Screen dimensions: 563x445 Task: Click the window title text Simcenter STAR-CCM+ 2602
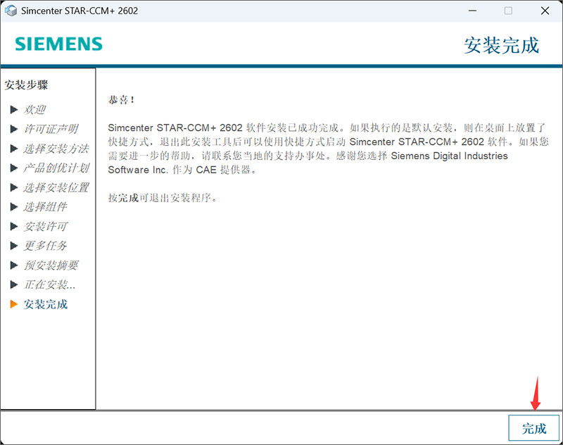(80, 11)
